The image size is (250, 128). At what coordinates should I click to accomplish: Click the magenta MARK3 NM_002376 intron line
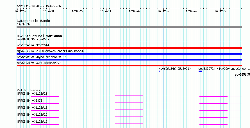pyautogui.click(x=129, y=103)
